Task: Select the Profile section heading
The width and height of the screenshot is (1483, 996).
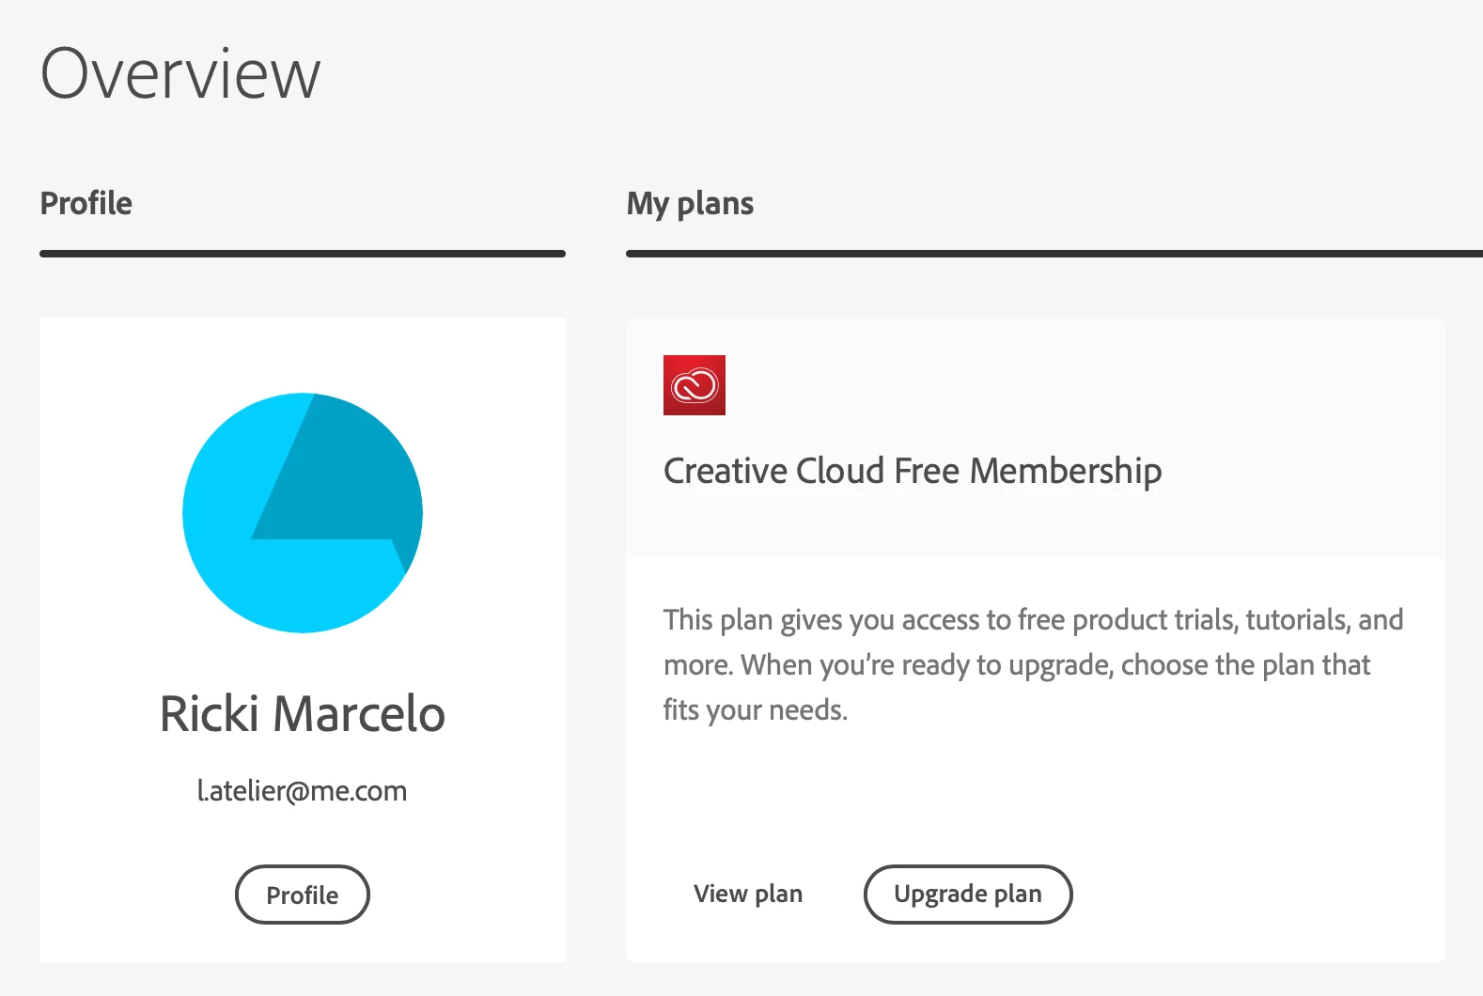Action: tap(86, 203)
